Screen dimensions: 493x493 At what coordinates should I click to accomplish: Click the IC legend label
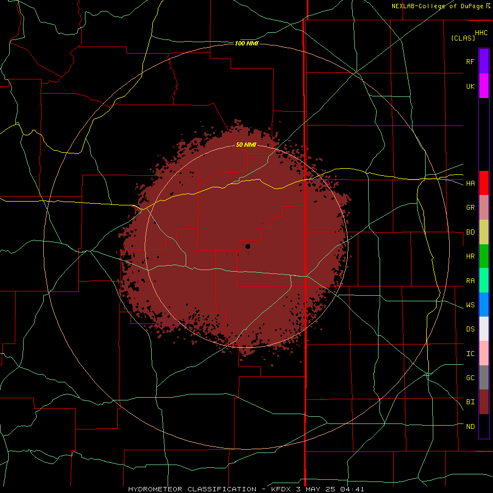(x=470, y=354)
